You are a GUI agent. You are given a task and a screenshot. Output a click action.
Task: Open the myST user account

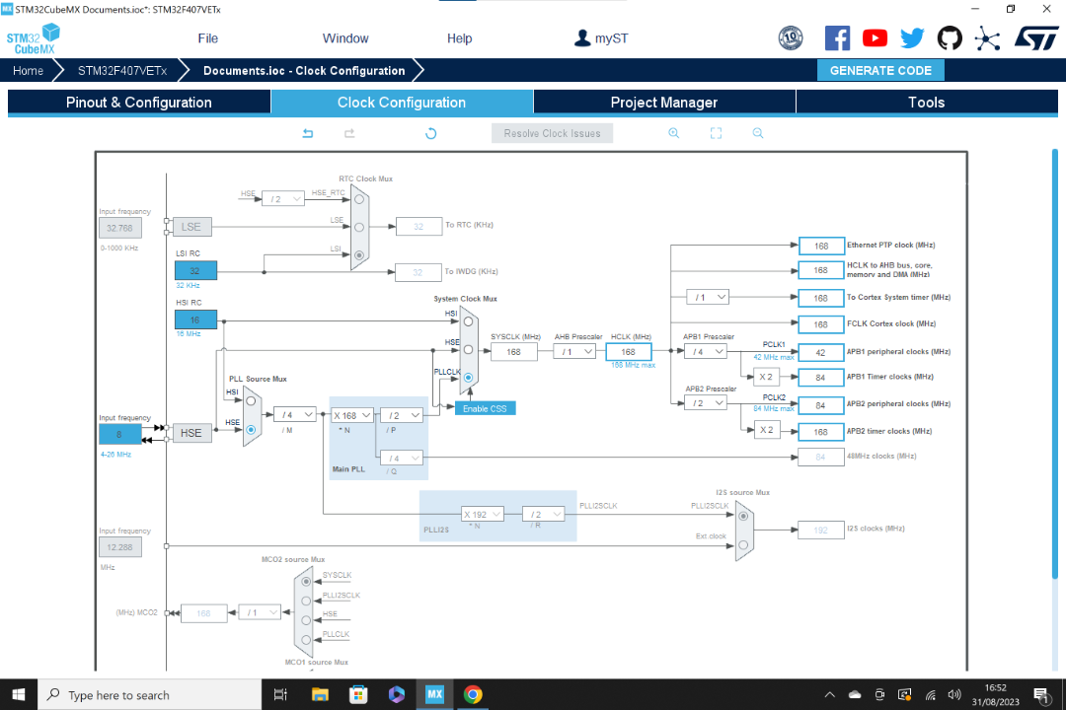[x=601, y=38]
